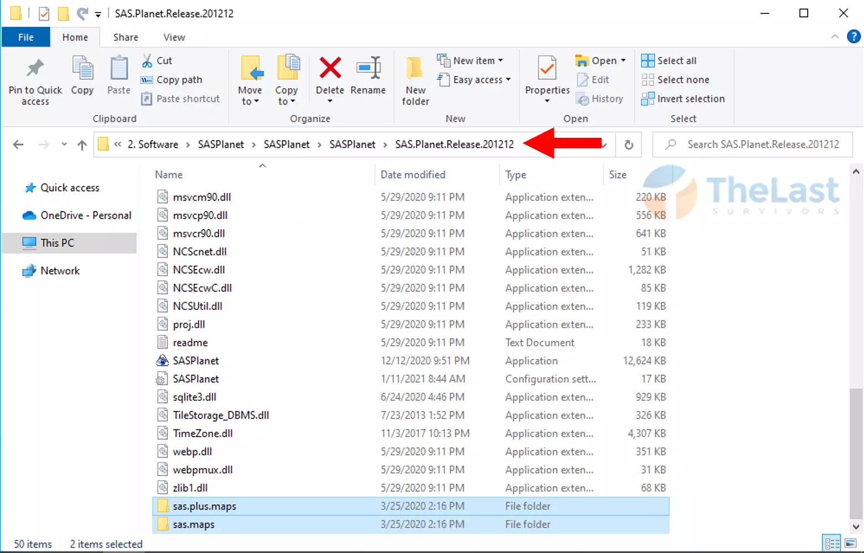Expand the Properties dropdown arrow

point(547,101)
